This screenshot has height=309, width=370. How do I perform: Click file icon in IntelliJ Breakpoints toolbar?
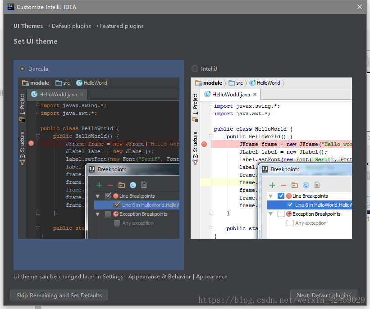pyautogui.click(x=317, y=185)
